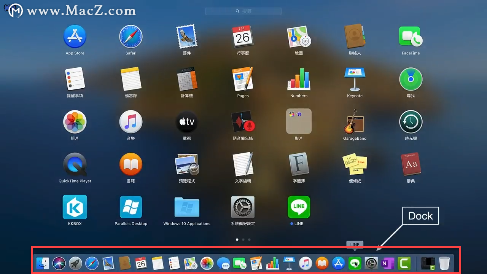Open the 電視 Apple TV app
The height and width of the screenshot is (274, 487).
pyautogui.click(x=187, y=122)
